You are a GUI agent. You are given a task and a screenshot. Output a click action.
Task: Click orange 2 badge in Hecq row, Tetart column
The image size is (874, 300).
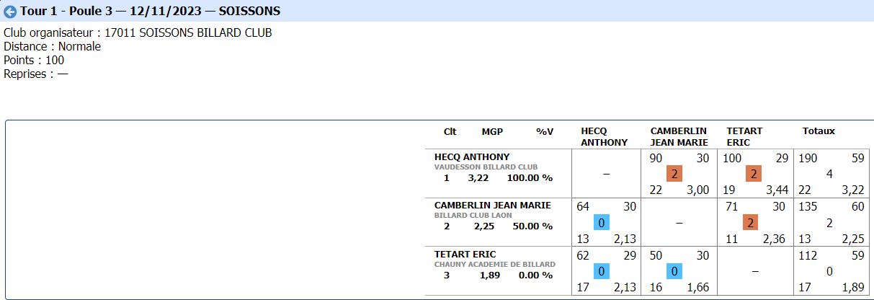(754, 174)
